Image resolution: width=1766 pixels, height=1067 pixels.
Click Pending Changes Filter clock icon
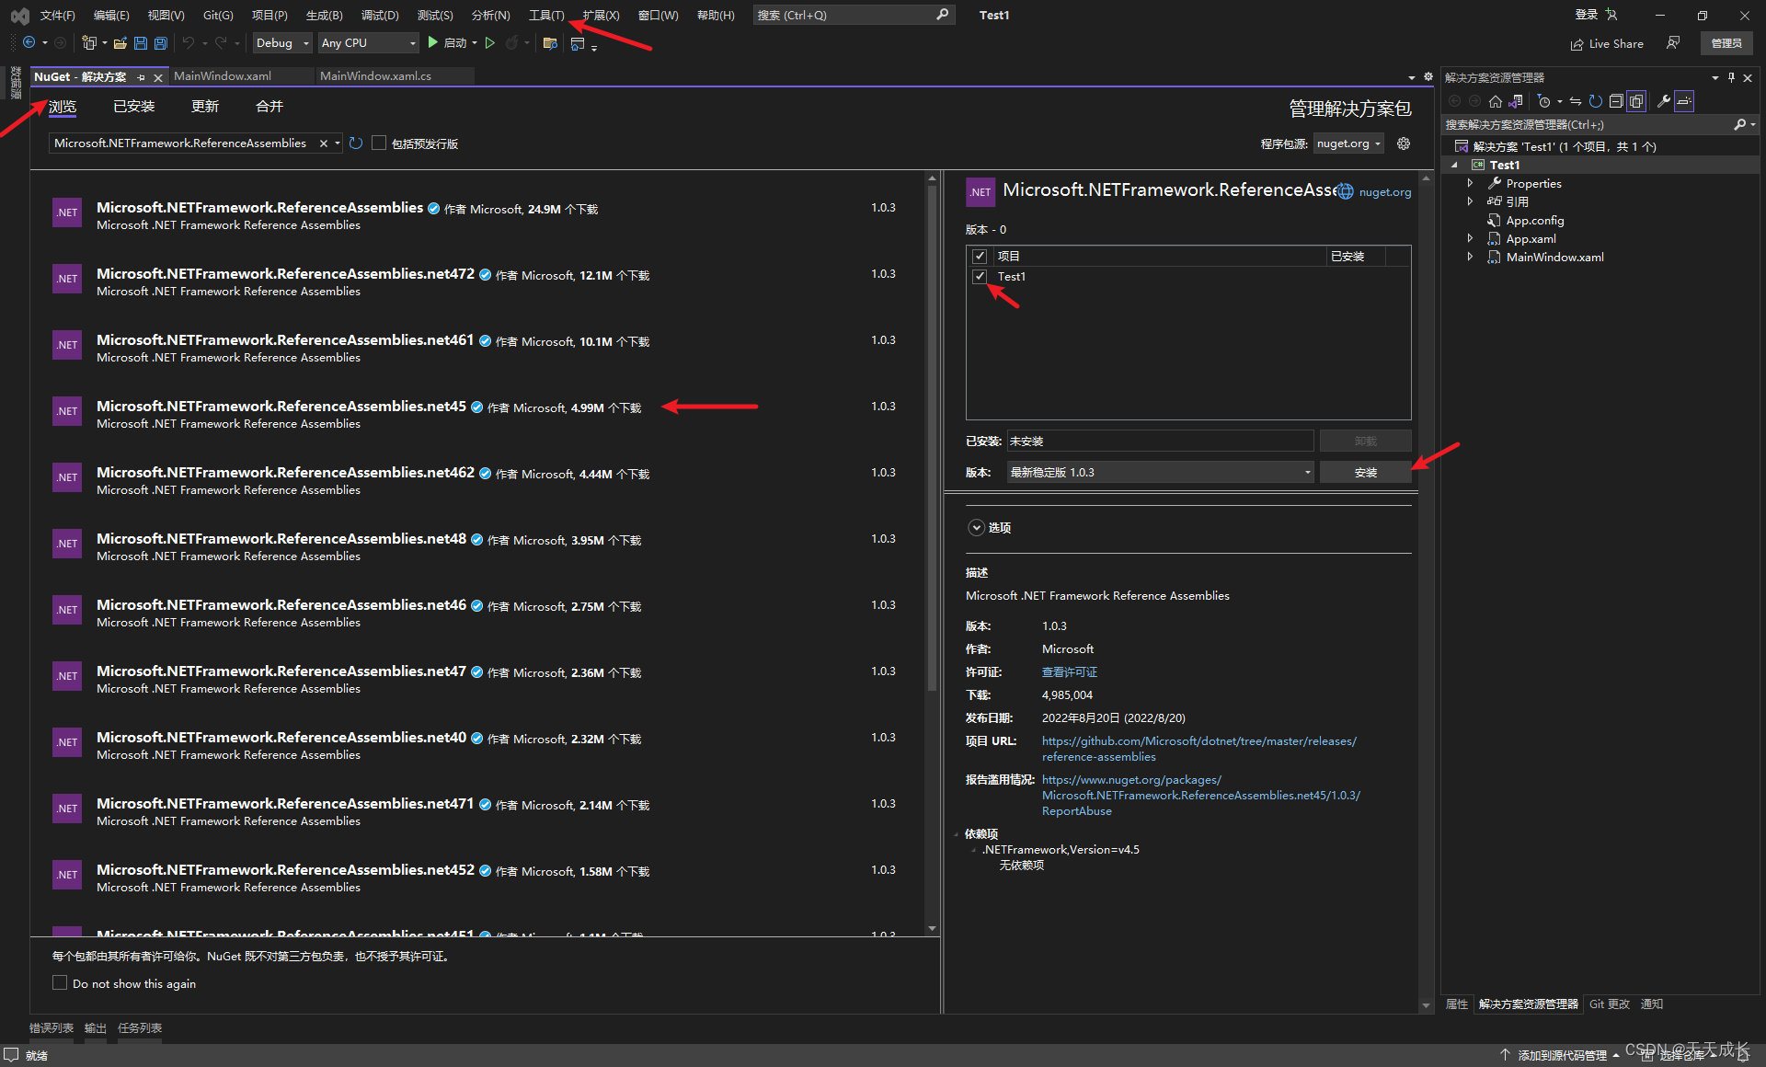coord(1544,101)
